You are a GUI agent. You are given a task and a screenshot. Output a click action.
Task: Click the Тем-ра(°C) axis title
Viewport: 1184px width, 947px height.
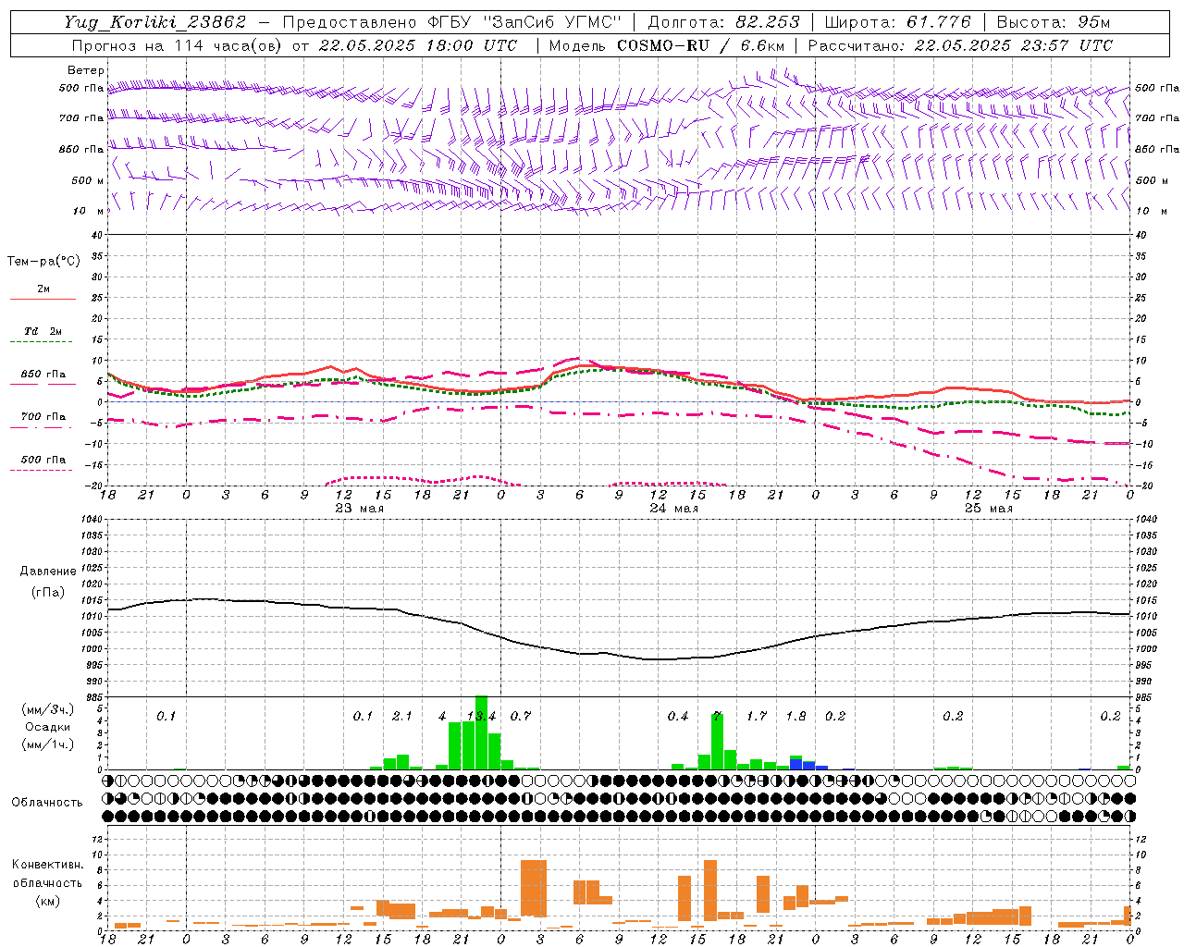pyautogui.click(x=43, y=262)
